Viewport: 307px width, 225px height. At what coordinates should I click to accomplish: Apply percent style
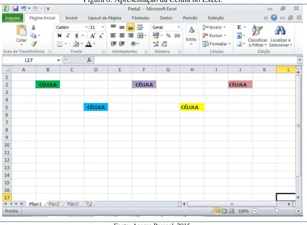pyautogui.click(x=168, y=36)
